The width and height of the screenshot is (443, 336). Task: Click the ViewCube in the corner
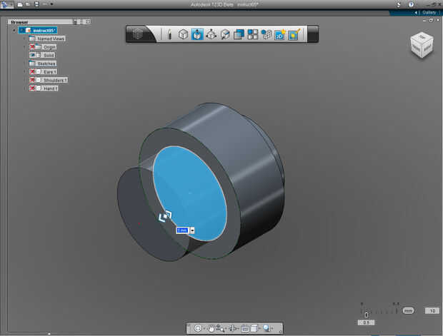422,46
